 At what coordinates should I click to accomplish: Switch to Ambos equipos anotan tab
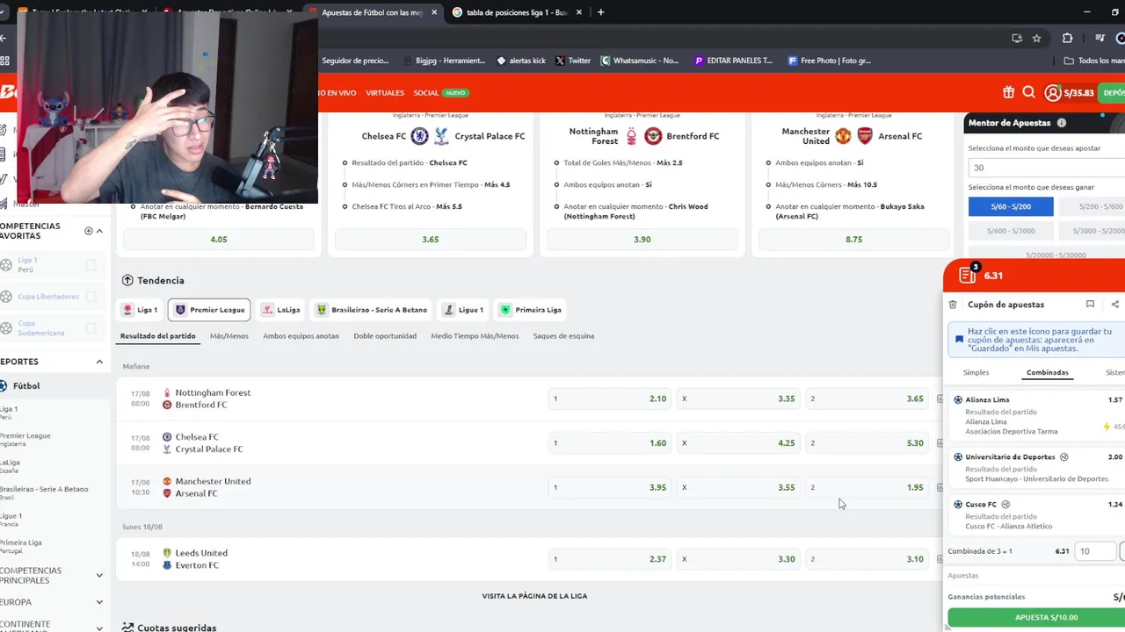(301, 336)
